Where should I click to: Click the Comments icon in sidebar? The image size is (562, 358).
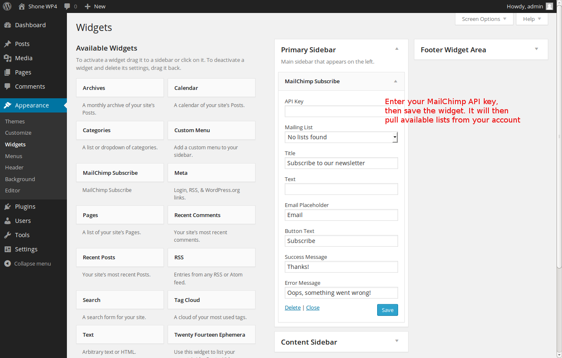[x=8, y=87]
